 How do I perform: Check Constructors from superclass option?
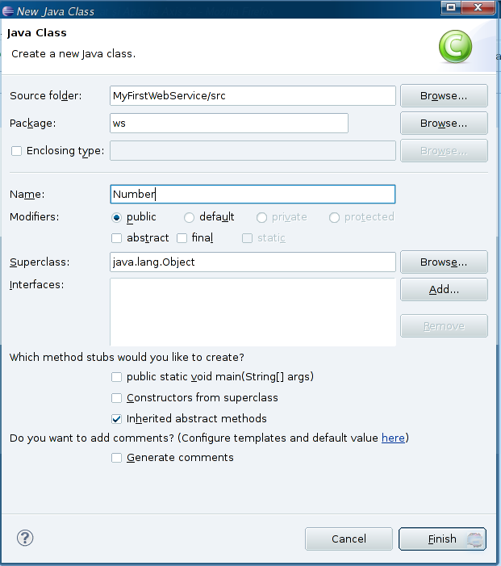pyautogui.click(x=116, y=398)
